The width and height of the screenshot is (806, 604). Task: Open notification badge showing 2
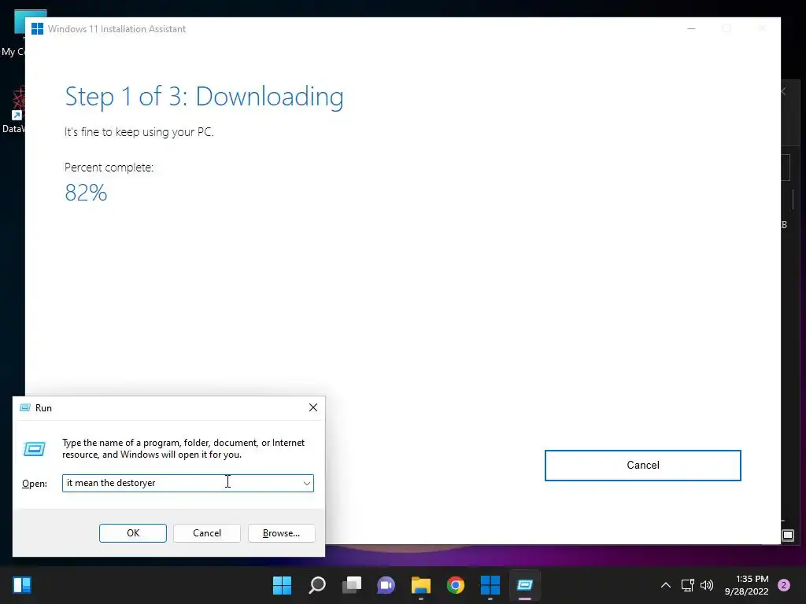[x=784, y=585]
